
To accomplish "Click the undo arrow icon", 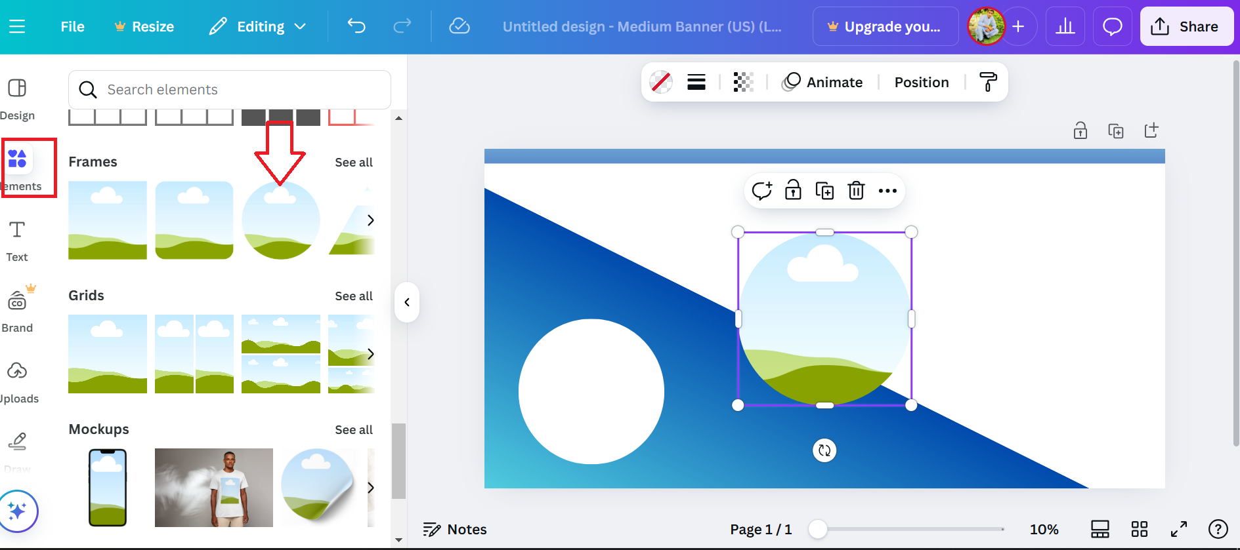I will pyautogui.click(x=356, y=26).
